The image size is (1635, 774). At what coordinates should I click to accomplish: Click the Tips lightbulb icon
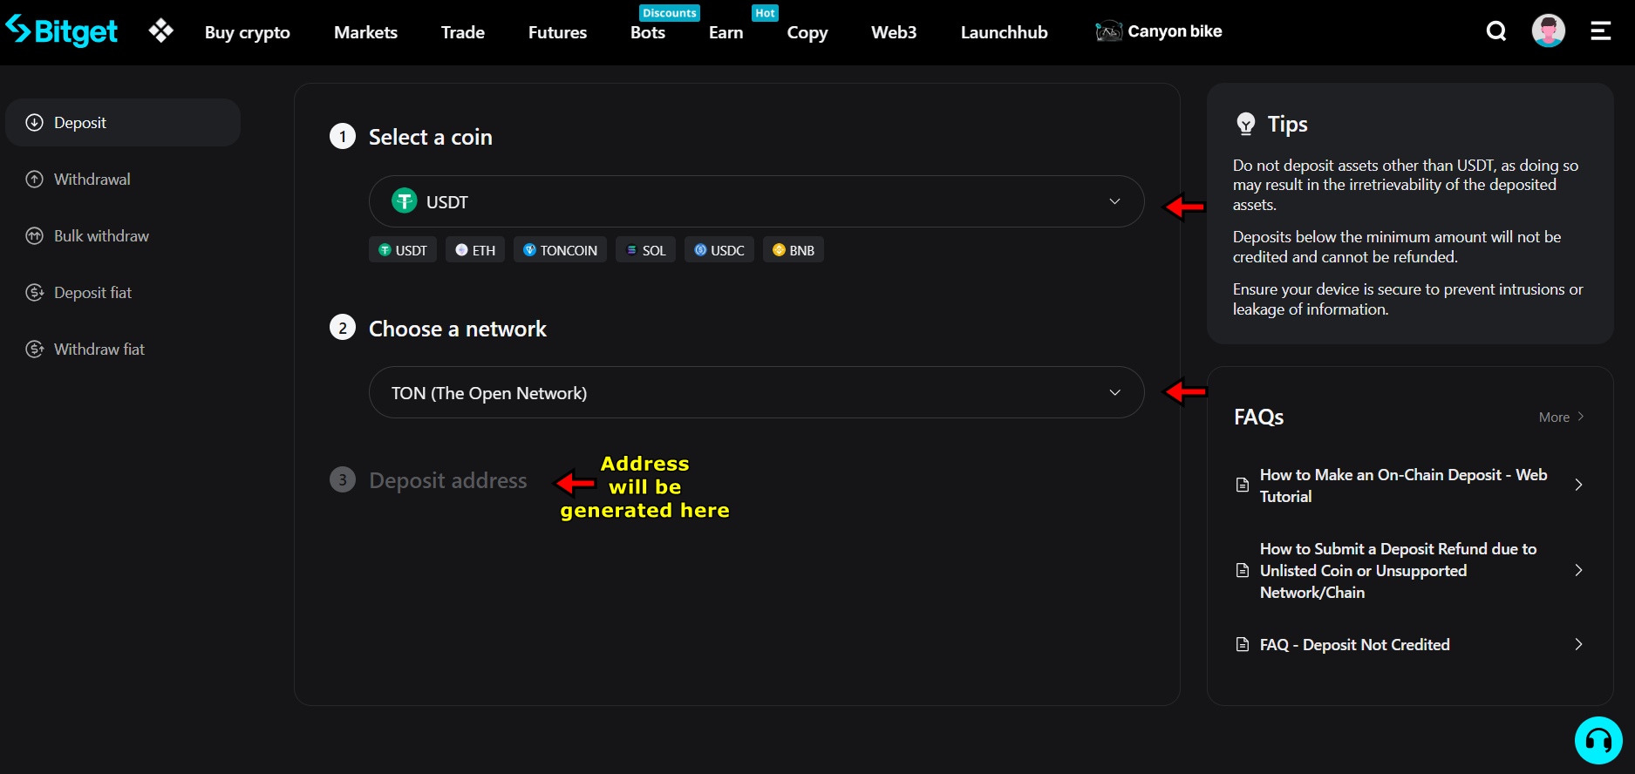click(1246, 124)
